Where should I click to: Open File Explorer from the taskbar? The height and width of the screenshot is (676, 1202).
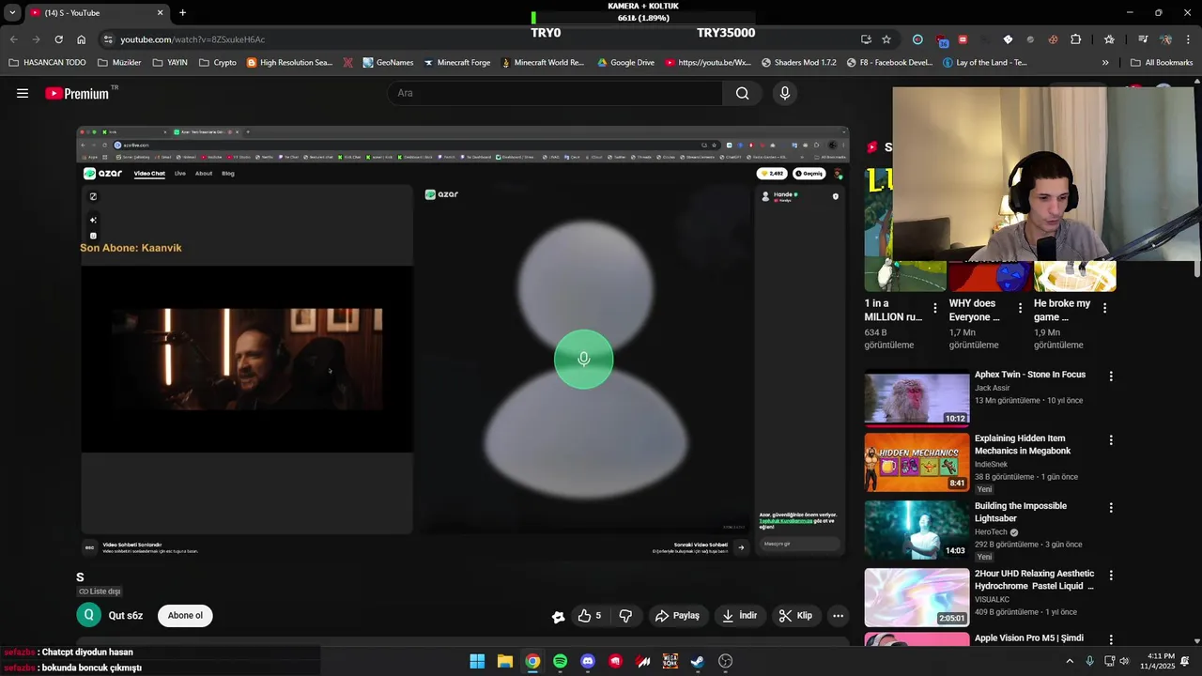pos(505,661)
